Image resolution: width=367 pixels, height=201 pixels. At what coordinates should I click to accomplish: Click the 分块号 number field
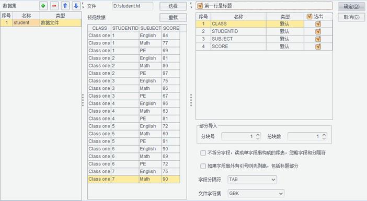[x=238, y=136]
